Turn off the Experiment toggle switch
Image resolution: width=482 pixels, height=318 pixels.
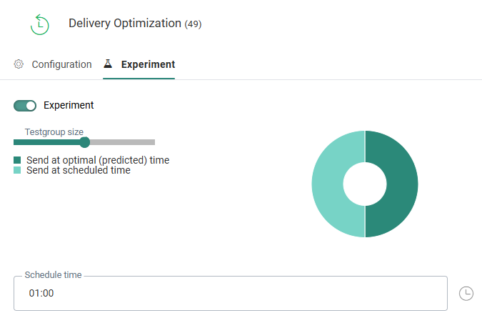click(25, 106)
